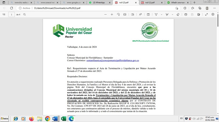The height and width of the screenshot is (122, 219).
Task: Toggle the page view layout button
Action: (x=133, y=14)
